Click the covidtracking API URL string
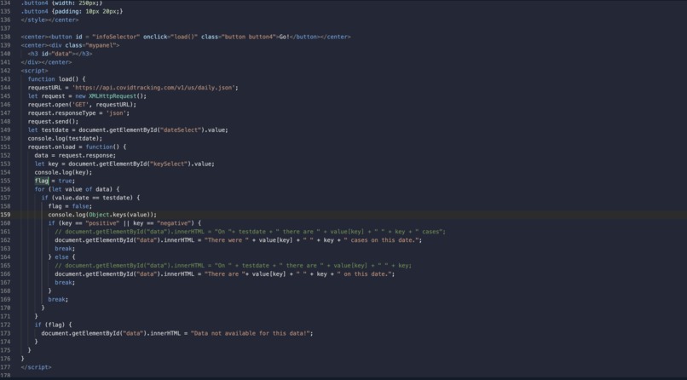687x380 pixels. [x=153, y=88]
